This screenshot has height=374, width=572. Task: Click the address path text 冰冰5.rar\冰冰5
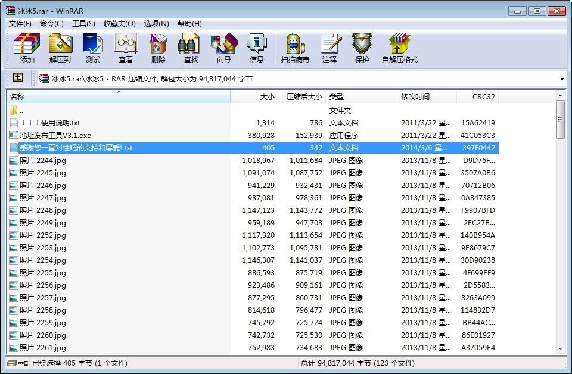[77, 78]
